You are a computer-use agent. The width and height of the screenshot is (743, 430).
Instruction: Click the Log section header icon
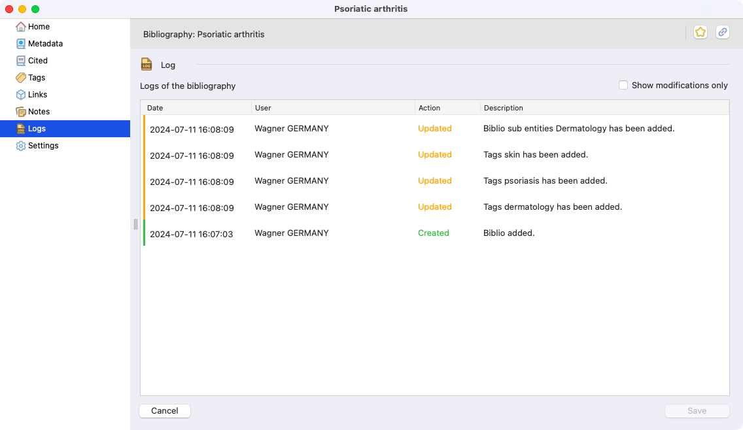click(x=147, y=65)
